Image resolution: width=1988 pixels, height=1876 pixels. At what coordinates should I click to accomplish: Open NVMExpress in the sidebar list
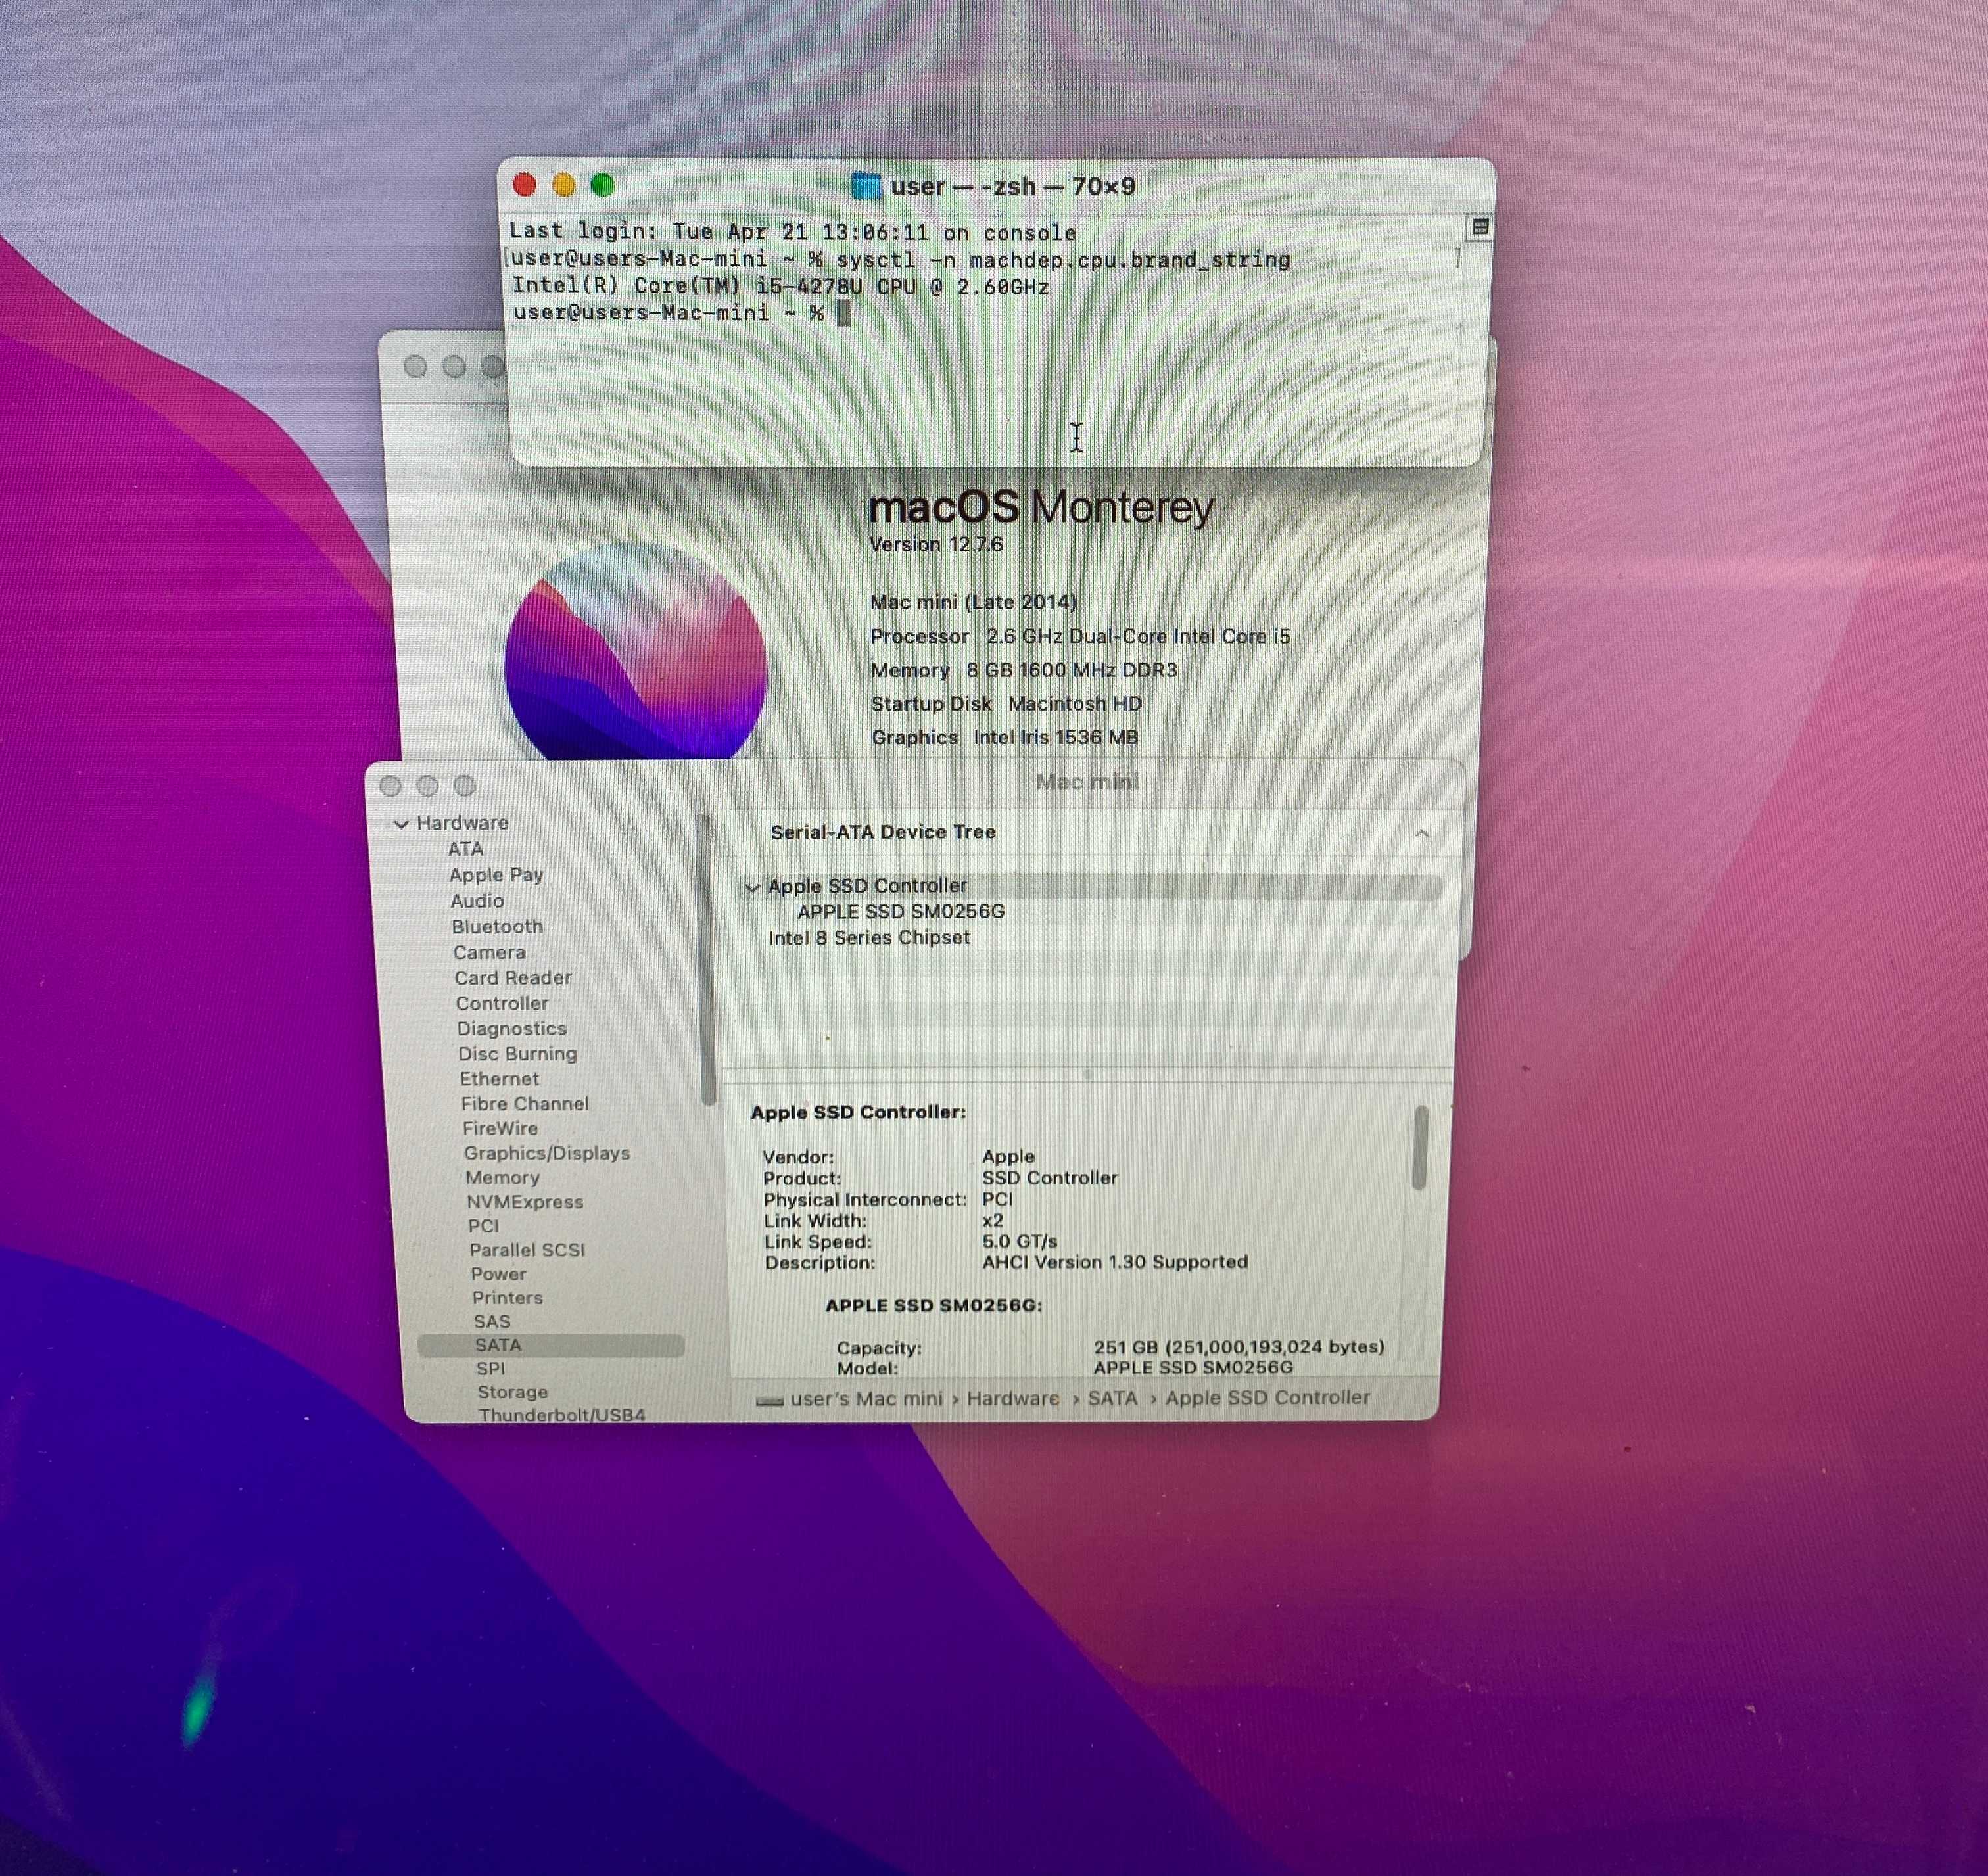[x=525, y=1202]
